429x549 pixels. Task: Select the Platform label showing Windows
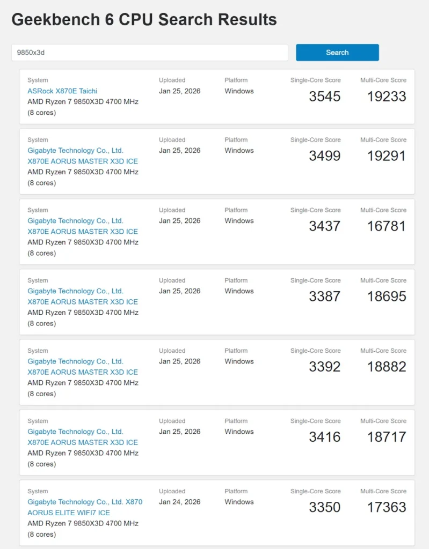pos(236,80)
